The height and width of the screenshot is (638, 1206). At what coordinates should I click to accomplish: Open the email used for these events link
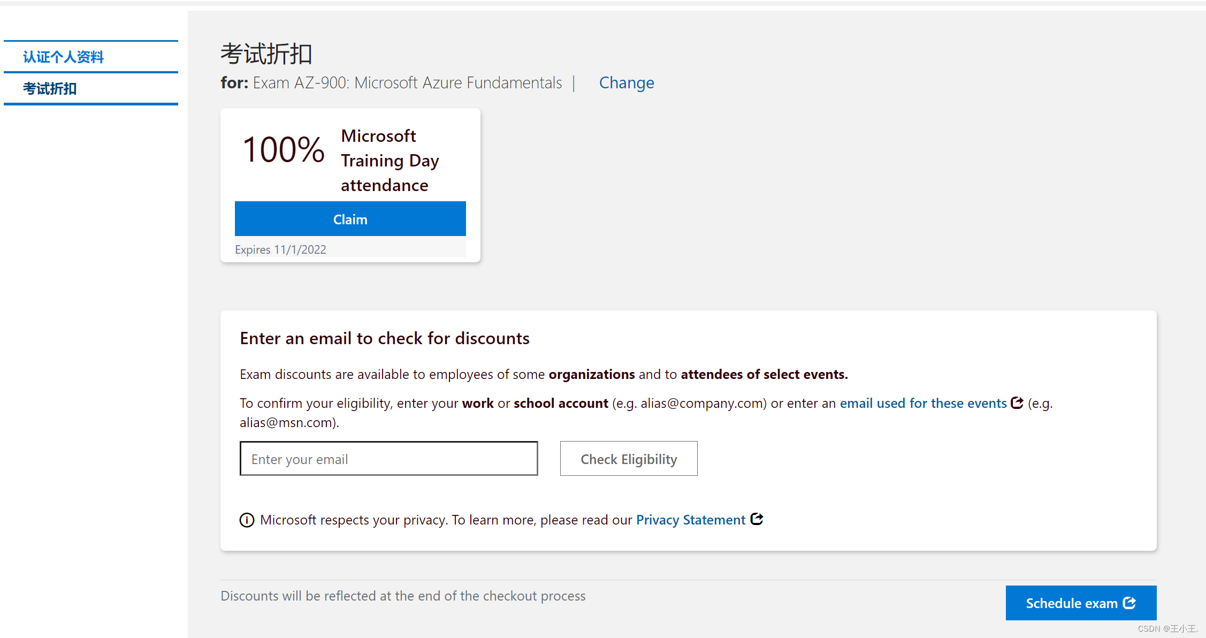pyautogui.click(x=923, y=403)
